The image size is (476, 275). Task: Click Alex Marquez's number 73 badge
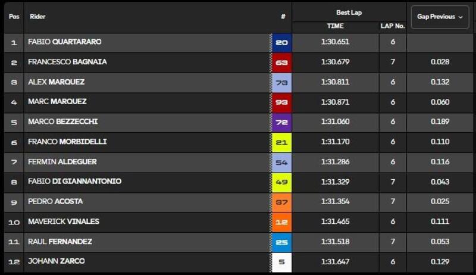[x=281, y=82]
